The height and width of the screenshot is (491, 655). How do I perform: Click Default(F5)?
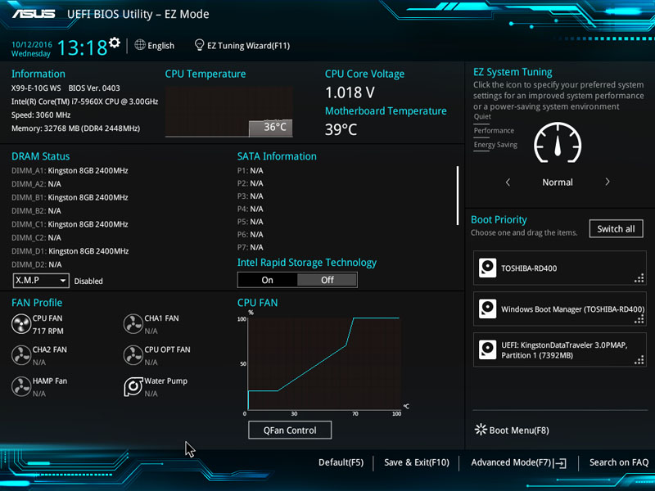tap(341, 462)
